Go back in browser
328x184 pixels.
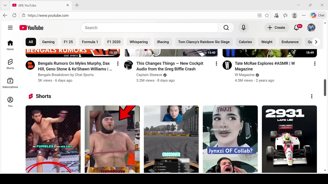[x=5, y=15]
